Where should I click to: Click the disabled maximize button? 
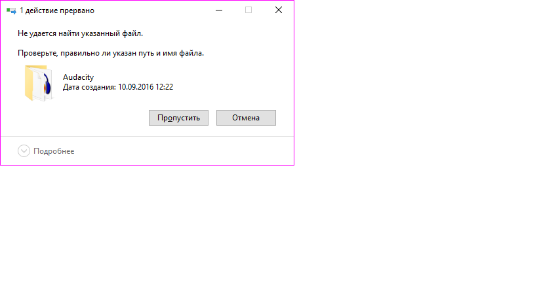[249, 10]
